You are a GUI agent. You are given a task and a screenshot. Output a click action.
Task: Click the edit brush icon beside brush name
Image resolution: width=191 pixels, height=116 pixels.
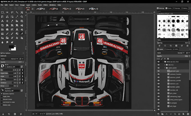[22, 66]
